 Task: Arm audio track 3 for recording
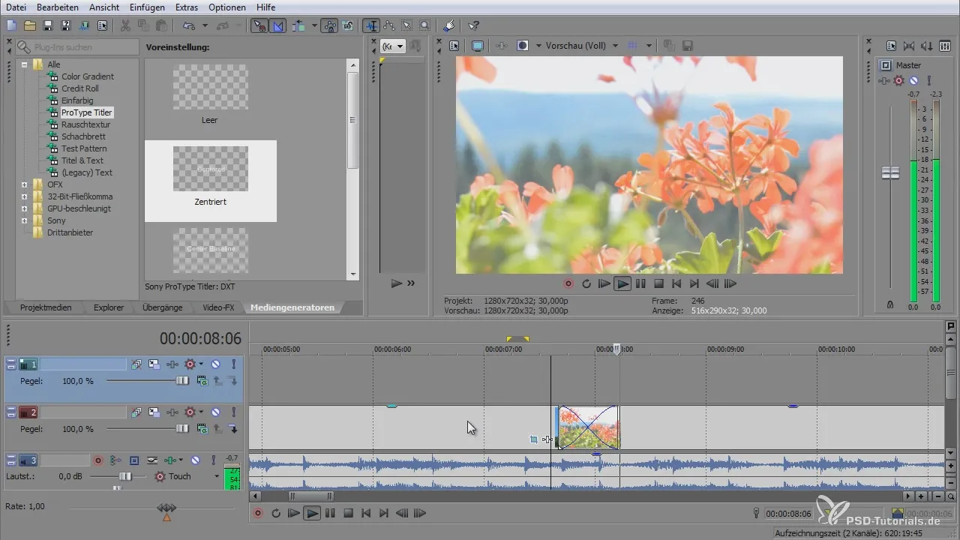pos(98,460)
